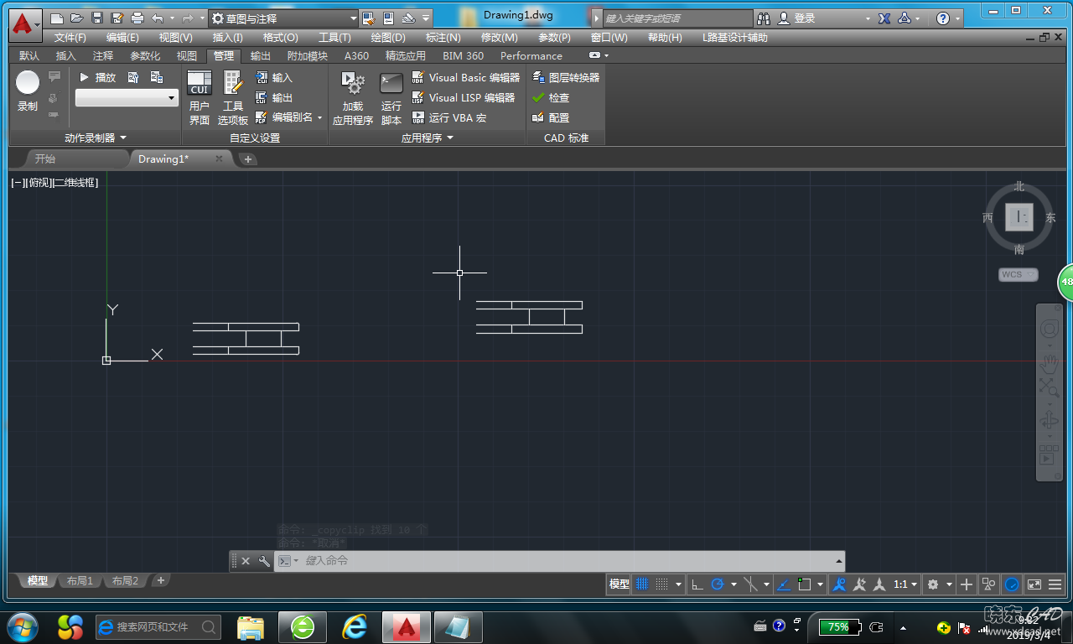The height and width of the screenshot is (644, 1073).
Task: Click the 加载应用程序 load application icon
Action: click(x=353, y=97)
